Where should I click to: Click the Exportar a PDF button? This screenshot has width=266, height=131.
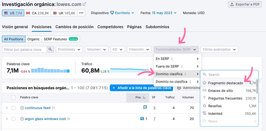[245, 4]
